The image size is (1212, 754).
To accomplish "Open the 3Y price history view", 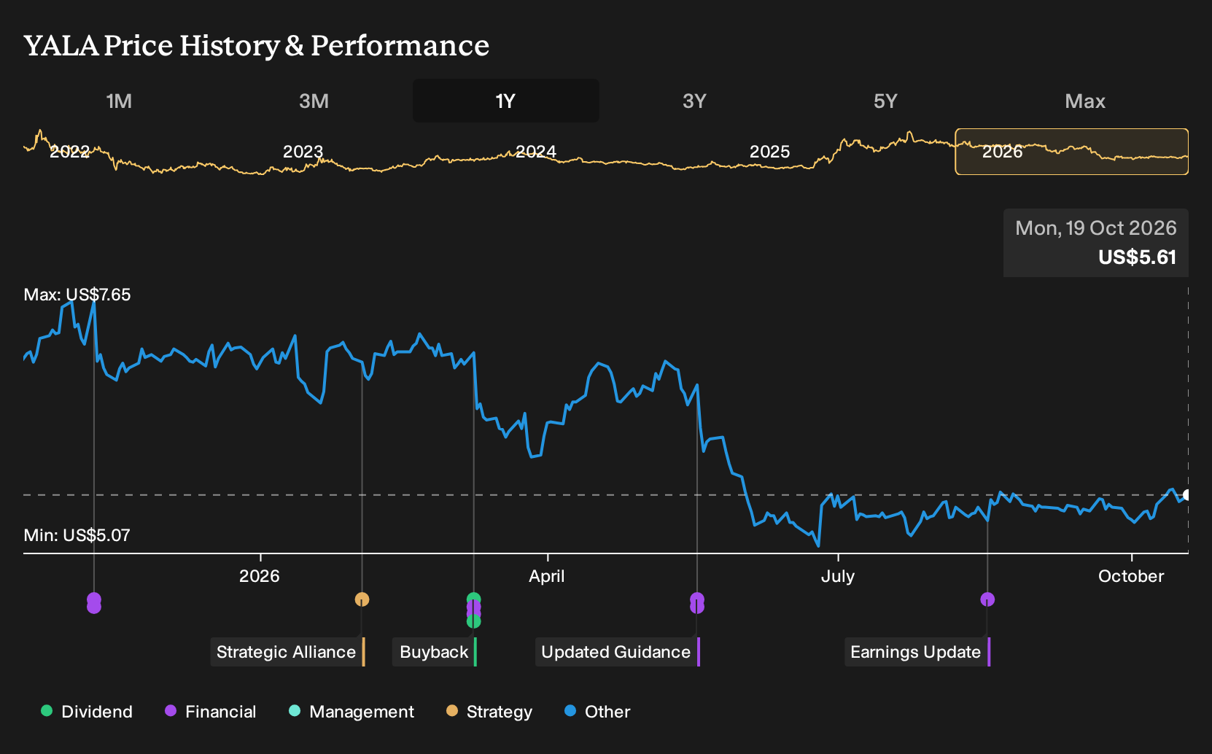I will click(x=694, y=101).
